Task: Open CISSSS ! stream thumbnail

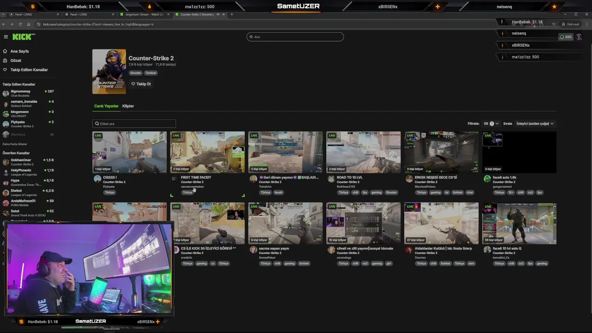Action: (x=129, y=152)
